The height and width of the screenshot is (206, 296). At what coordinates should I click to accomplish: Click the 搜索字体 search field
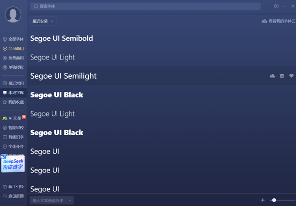[146, 6]
